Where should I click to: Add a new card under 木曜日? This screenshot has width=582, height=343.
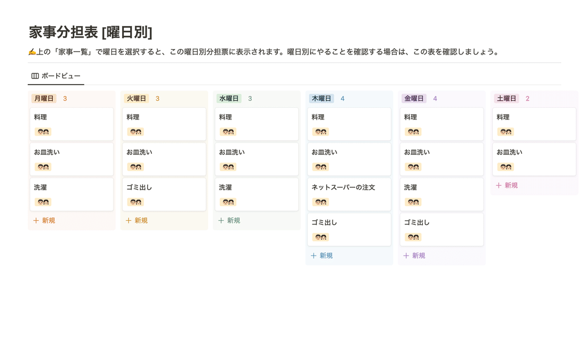322,256
